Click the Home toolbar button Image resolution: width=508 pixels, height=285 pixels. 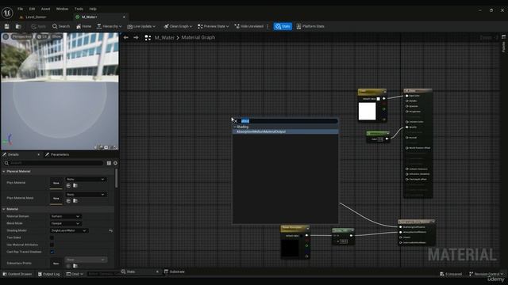pyautogui.click(x=83, y=26)
